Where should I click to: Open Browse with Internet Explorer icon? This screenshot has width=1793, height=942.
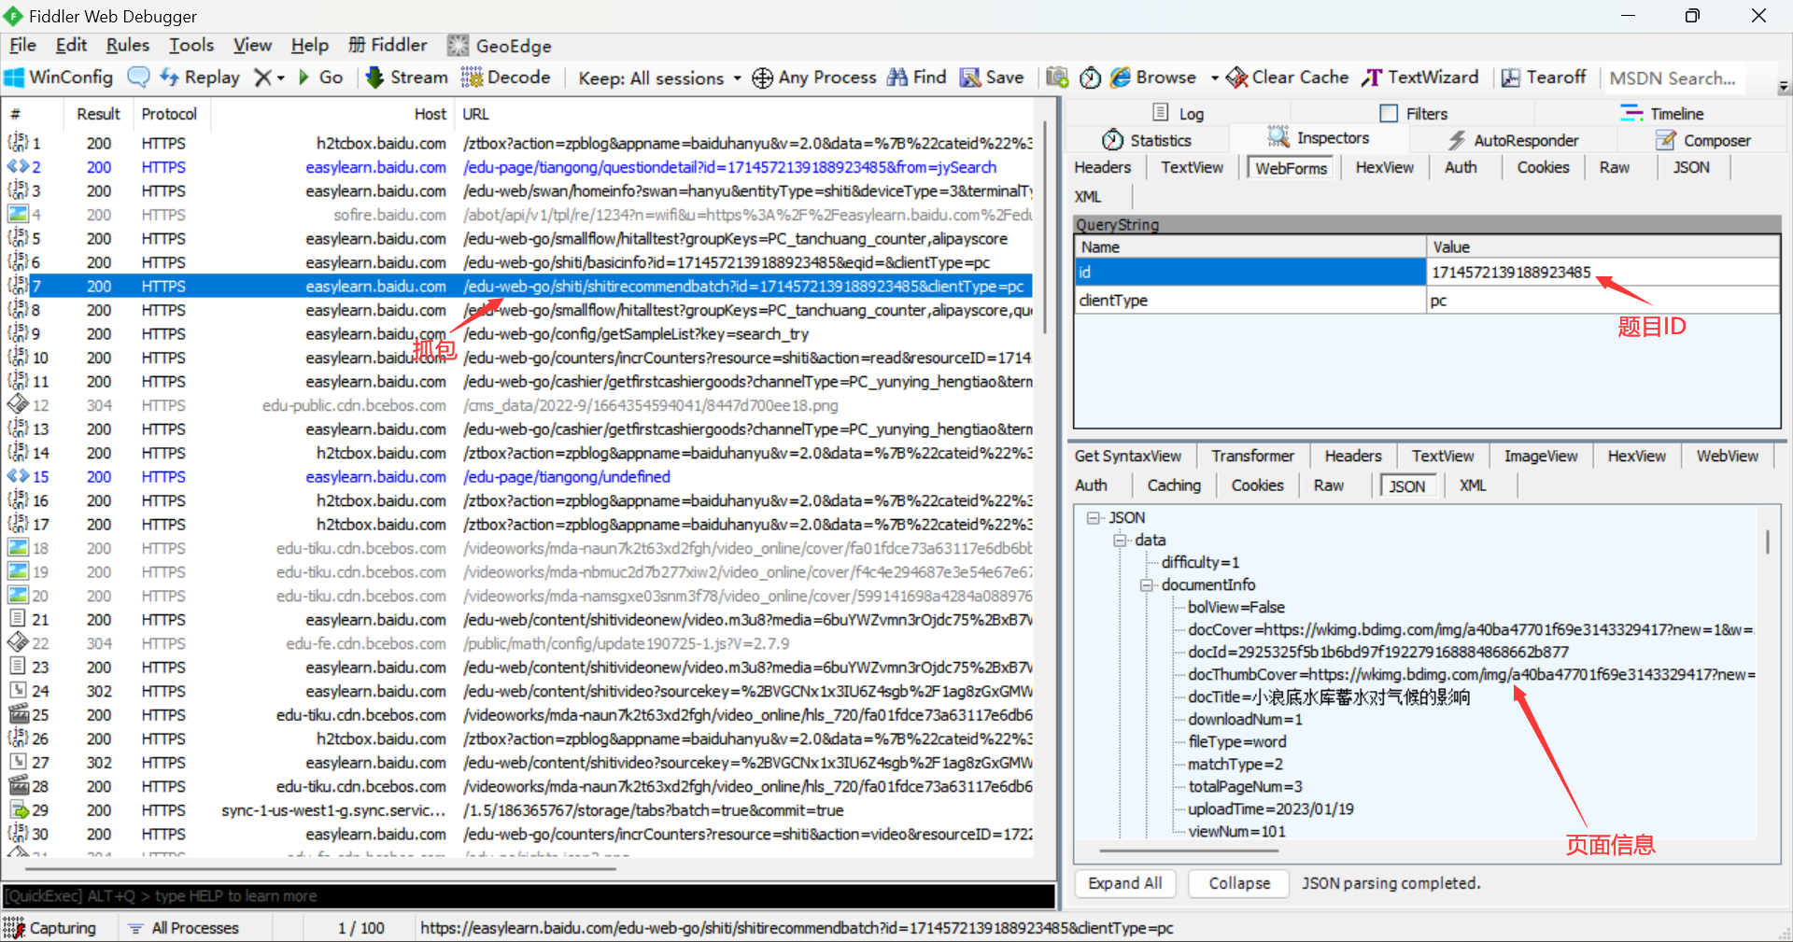click(1153, 77)
